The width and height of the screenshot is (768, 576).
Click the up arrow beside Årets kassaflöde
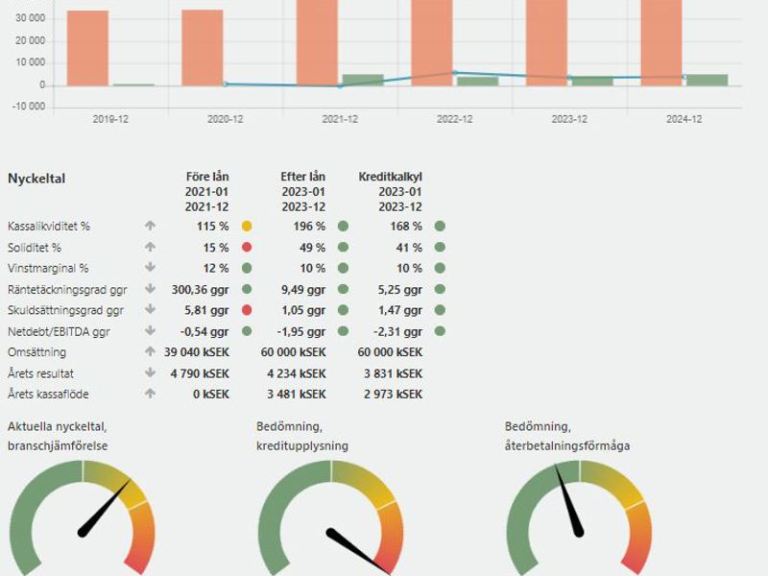150,394
